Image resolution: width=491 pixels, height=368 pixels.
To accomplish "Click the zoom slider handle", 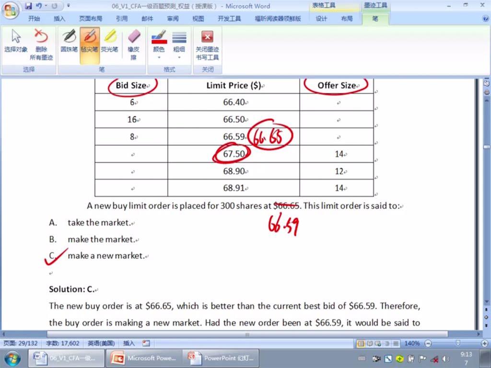I will coord(458,344).
